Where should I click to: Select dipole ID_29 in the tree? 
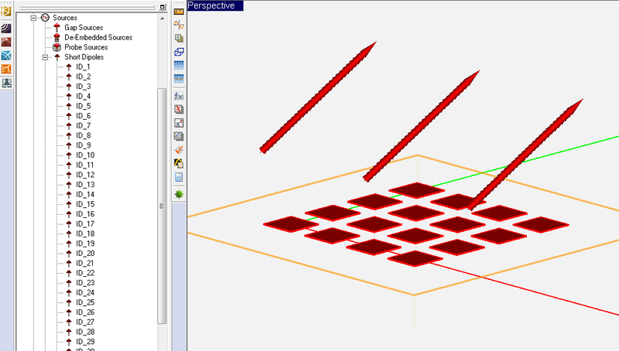click(85, 342)
